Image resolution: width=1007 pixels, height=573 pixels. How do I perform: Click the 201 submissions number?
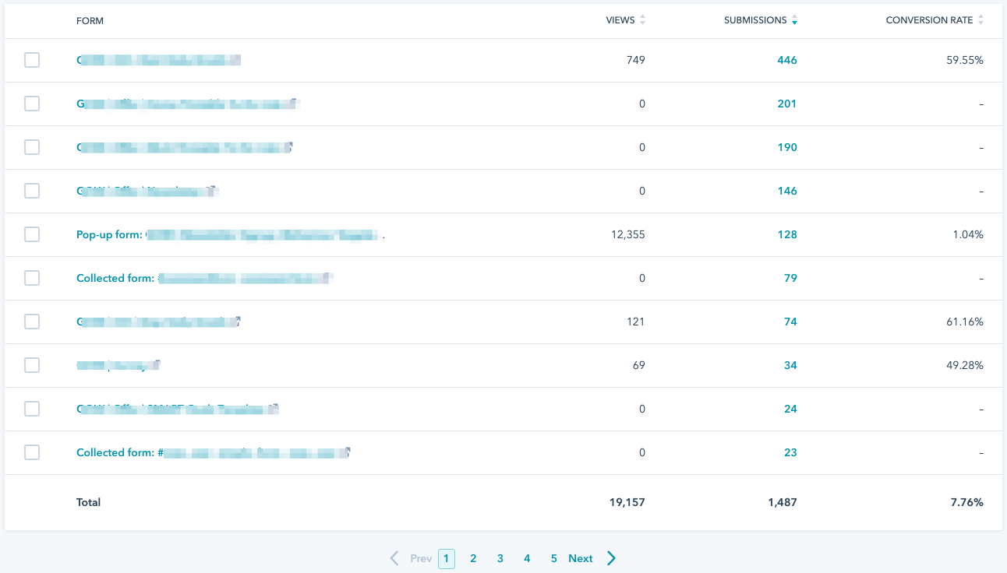pos(786,104)
